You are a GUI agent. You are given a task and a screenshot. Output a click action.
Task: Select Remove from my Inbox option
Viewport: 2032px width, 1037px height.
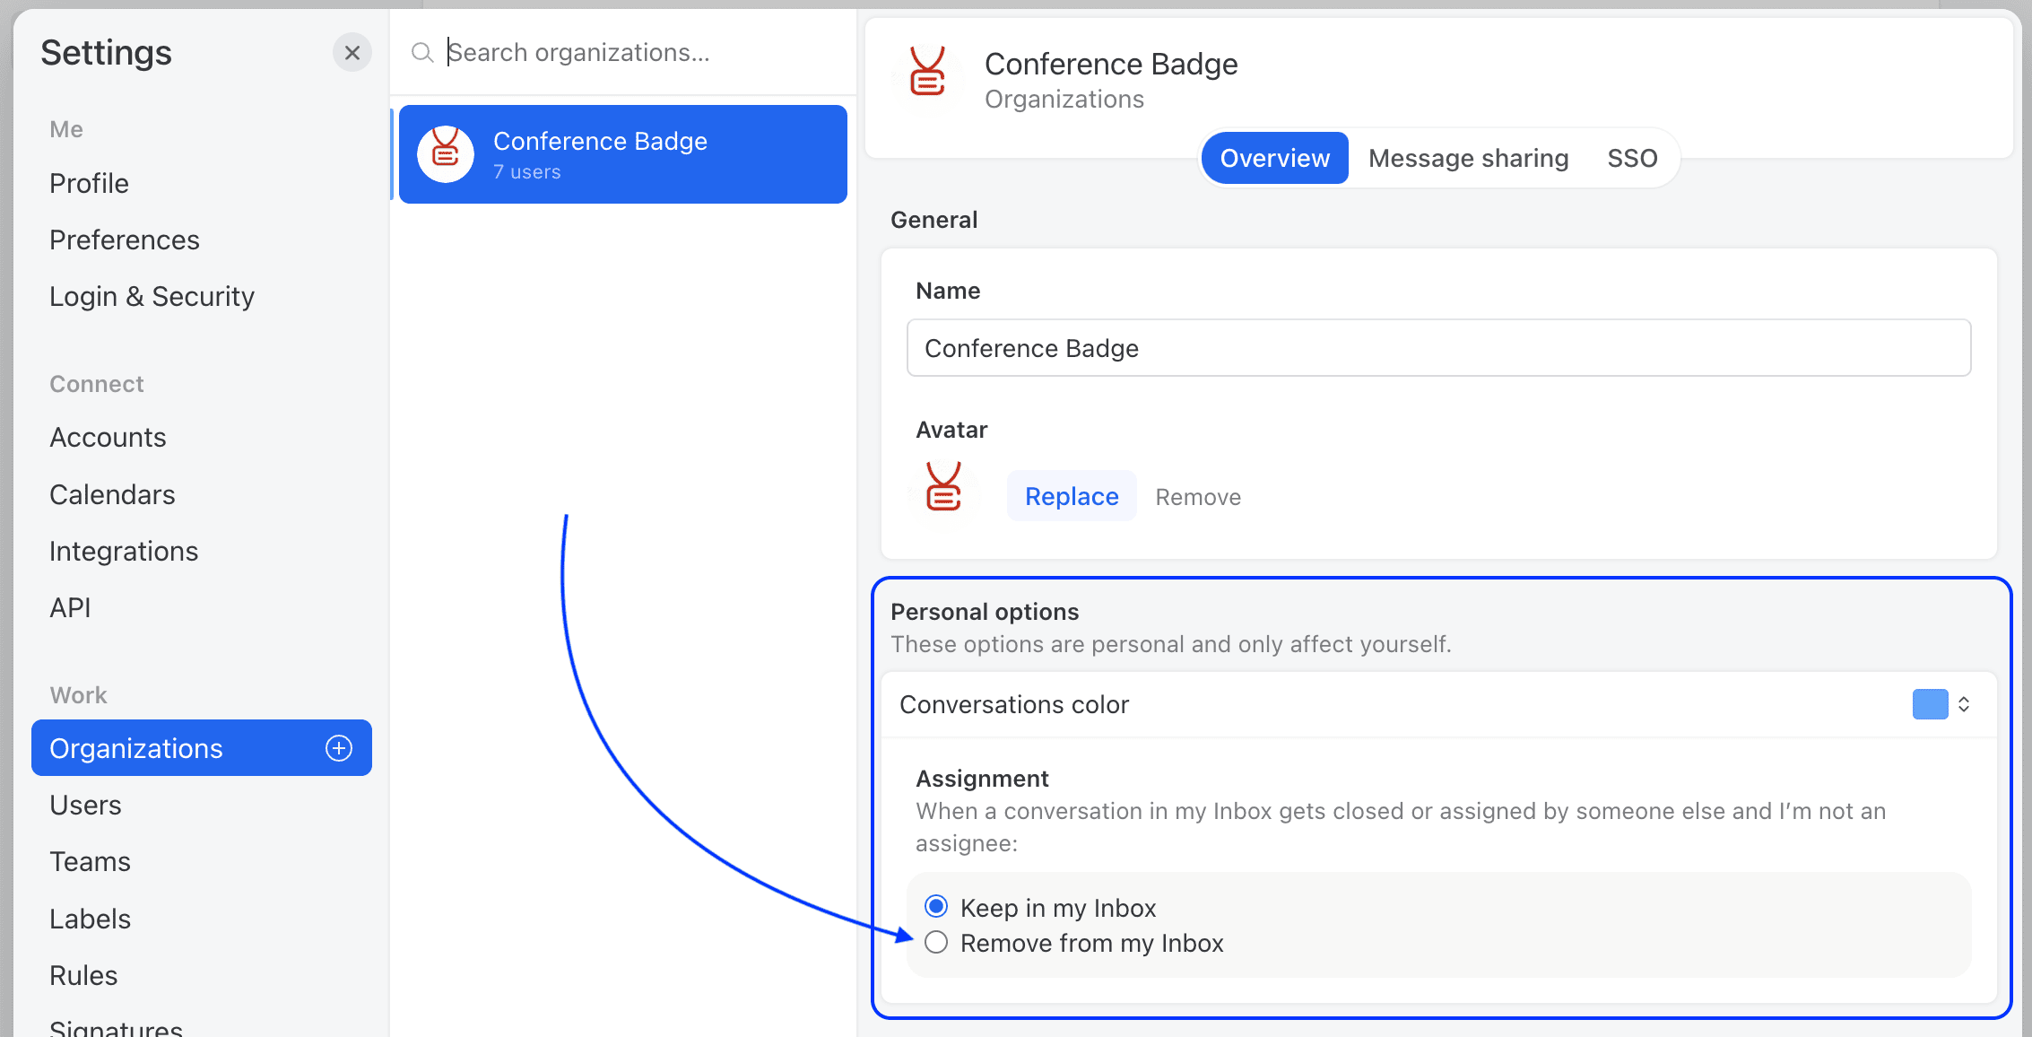936,943
